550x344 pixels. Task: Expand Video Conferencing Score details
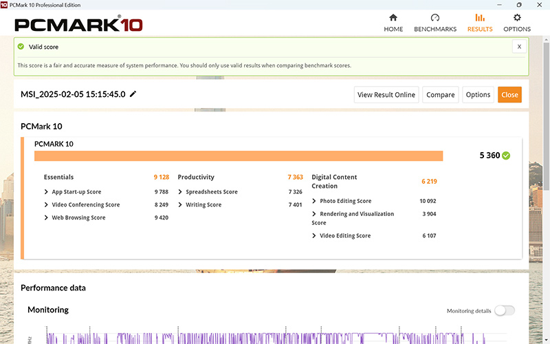(x=46, y=204)
